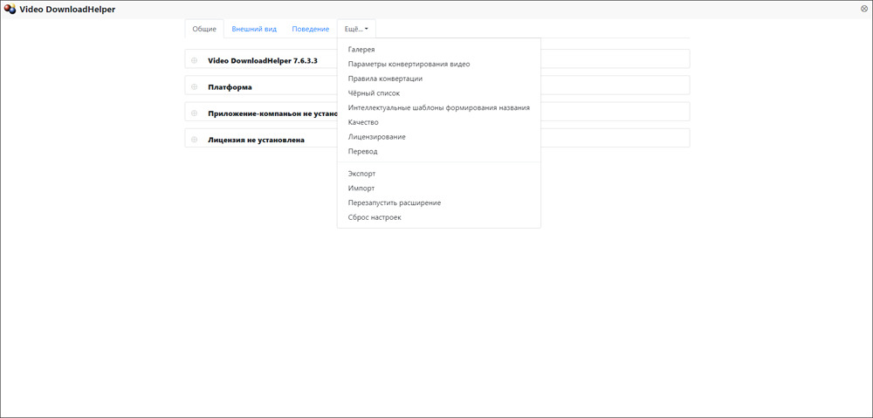Open the Внешний вид tab
Viewport: 873px width, 418px height.
[x=254, y=29]
